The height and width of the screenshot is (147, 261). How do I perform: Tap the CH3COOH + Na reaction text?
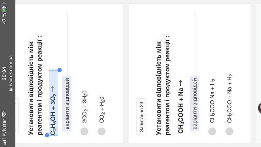[181, 107]
